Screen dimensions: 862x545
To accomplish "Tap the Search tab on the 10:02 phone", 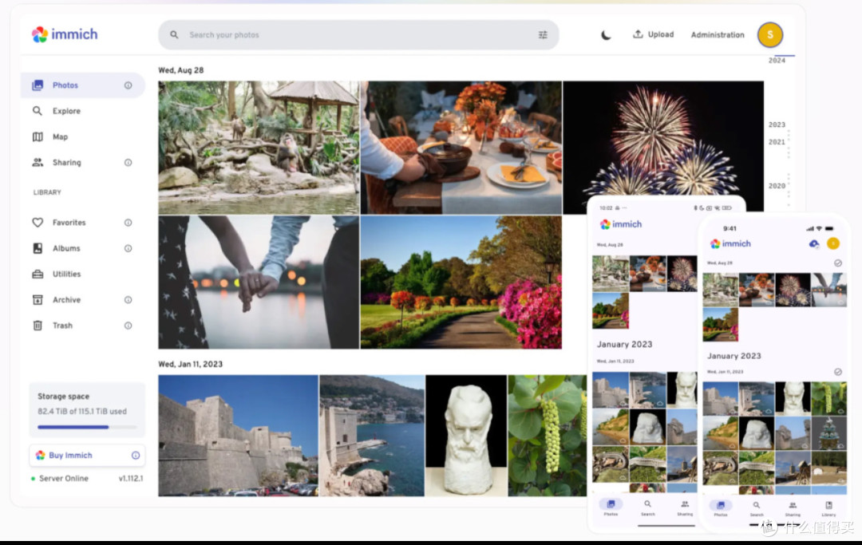I will click(x=647, y=507).
